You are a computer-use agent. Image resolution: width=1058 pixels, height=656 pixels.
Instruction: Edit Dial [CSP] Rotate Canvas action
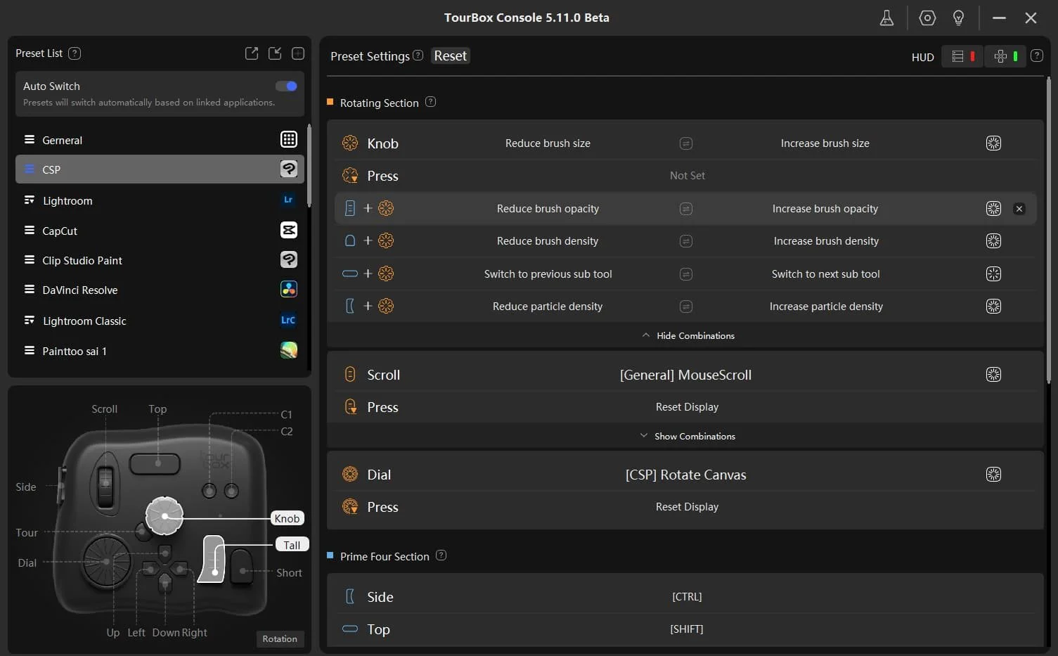pyautogui.click(x=685, y=475)
